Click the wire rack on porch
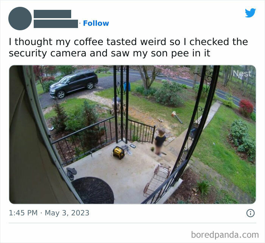Viewport: 265px width, 243px height. [157, 180]
